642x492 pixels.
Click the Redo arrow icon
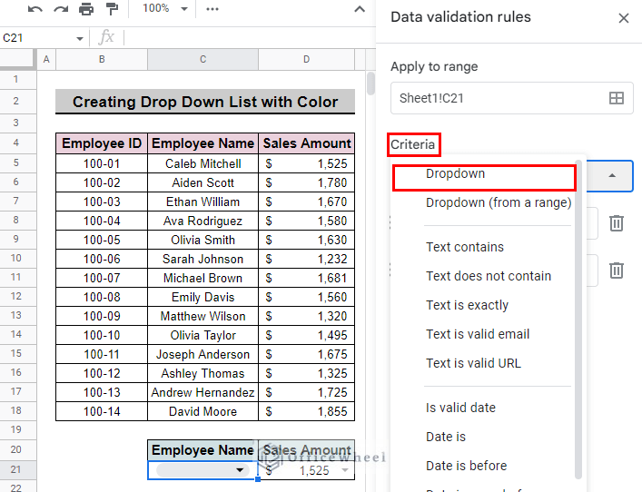click(61, 9)
